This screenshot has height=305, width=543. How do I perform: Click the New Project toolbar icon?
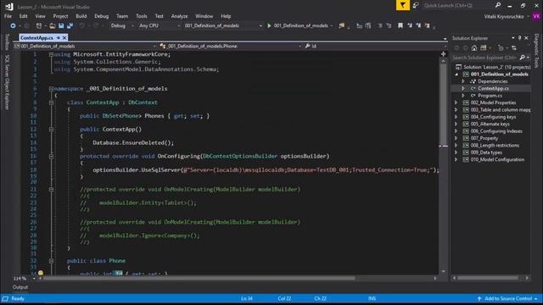(x=39, y=25)
